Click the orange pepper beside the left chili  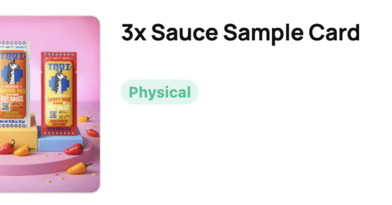(23, 151)
